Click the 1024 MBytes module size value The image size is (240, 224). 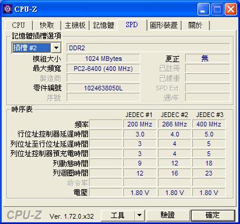(x=103, y=59)
